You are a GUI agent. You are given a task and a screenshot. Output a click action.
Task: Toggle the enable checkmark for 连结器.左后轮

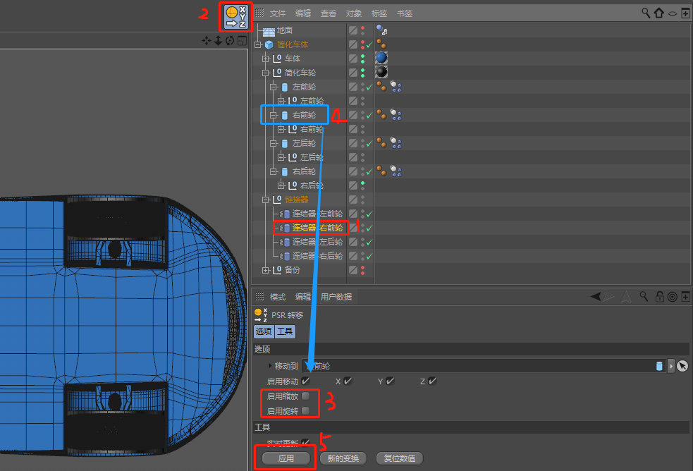[369, 242]
